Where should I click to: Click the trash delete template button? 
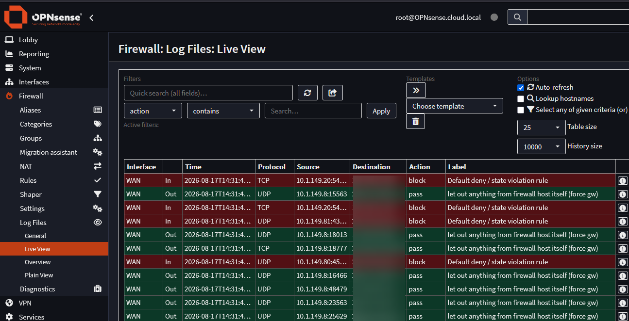pyautogui.click(x=415, y=121)
